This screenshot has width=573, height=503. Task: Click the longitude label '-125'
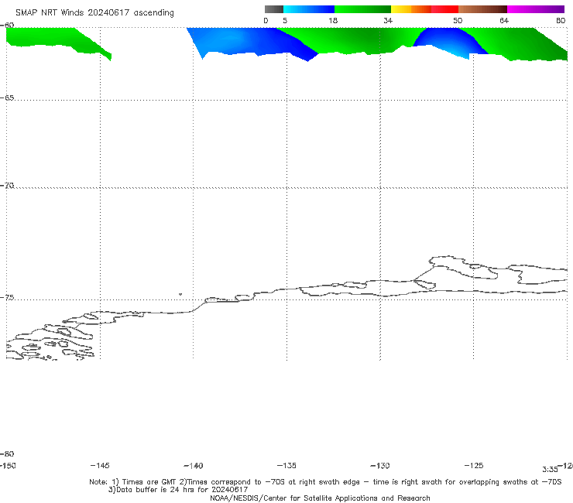474,466
